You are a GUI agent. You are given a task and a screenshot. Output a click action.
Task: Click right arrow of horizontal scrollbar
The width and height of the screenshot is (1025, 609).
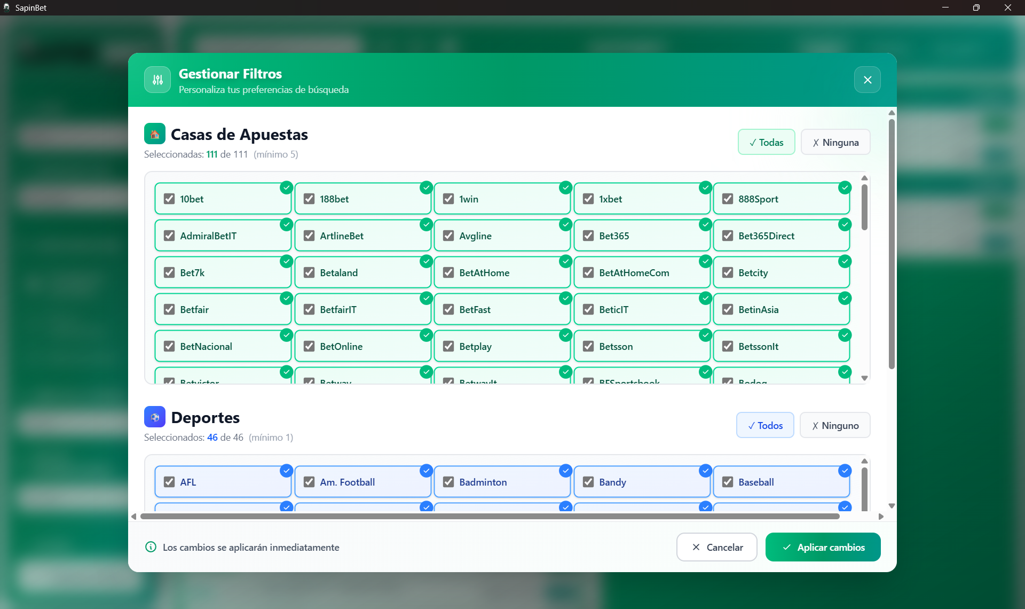pyautogui.click(x=881, y=517)
